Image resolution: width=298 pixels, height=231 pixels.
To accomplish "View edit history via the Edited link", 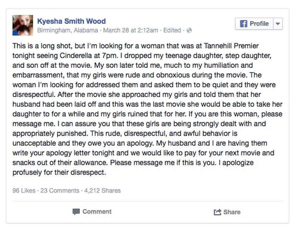I will (172, 30).
